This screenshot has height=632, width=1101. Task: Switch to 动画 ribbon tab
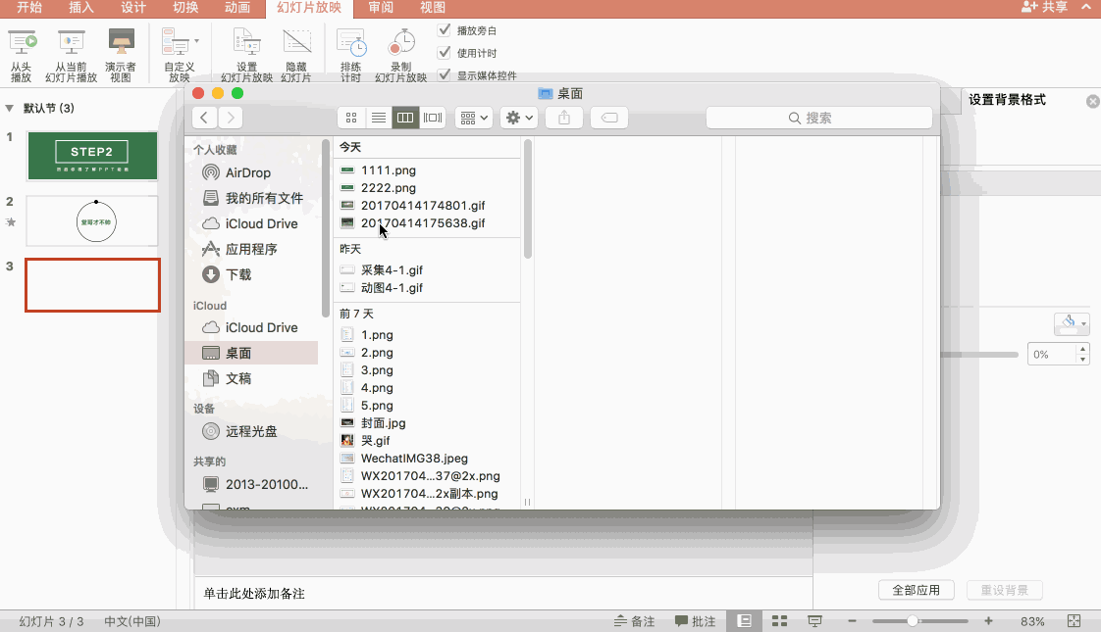click(x=237, y=8)
